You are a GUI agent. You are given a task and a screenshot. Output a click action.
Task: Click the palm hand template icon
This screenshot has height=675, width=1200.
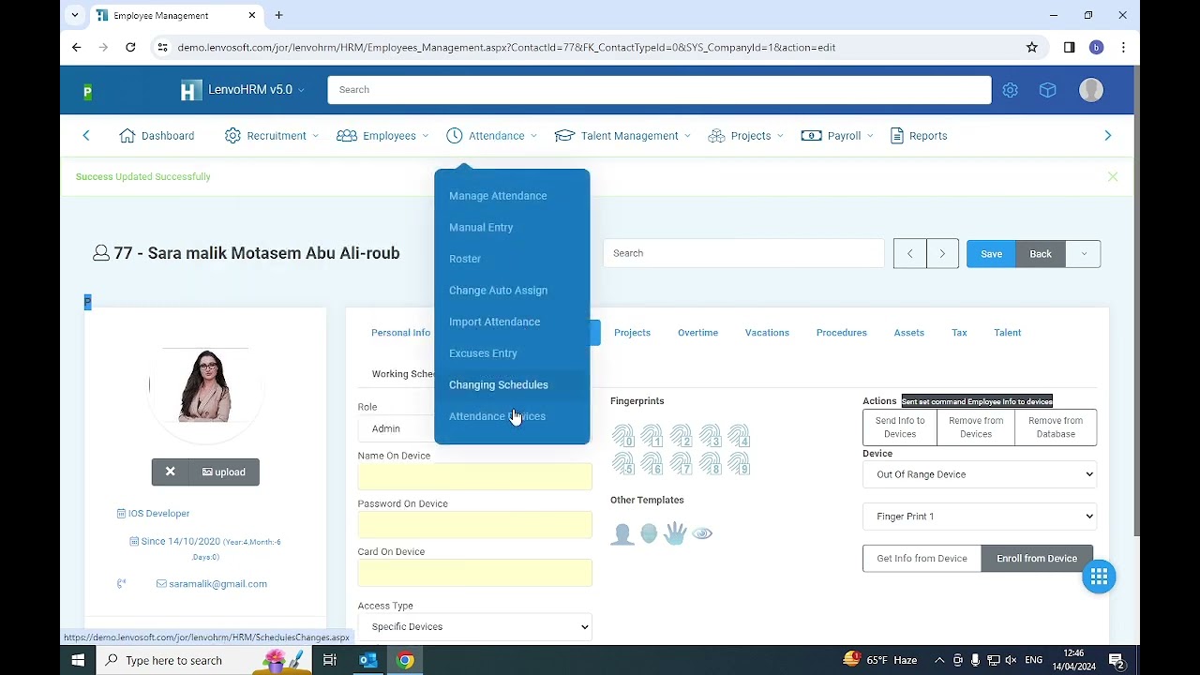675,533
